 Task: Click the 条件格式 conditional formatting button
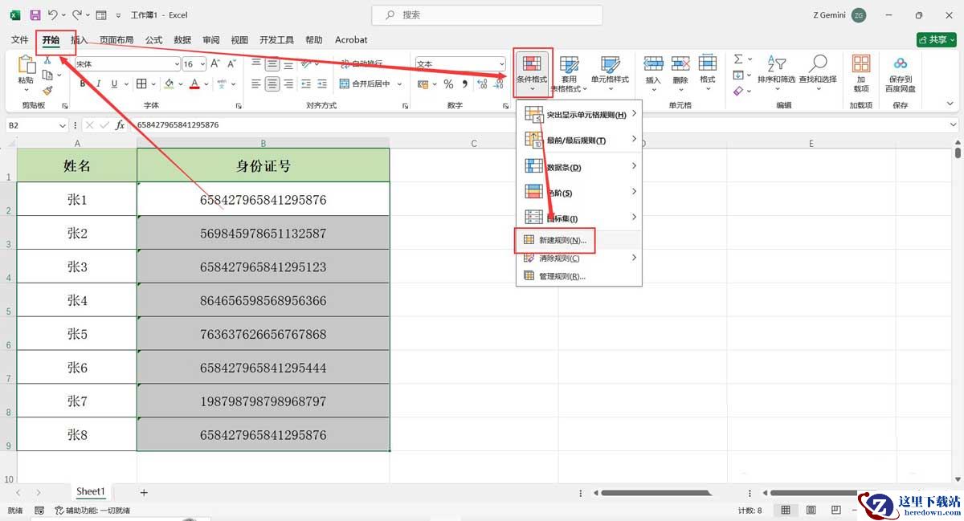pos(532,72)
